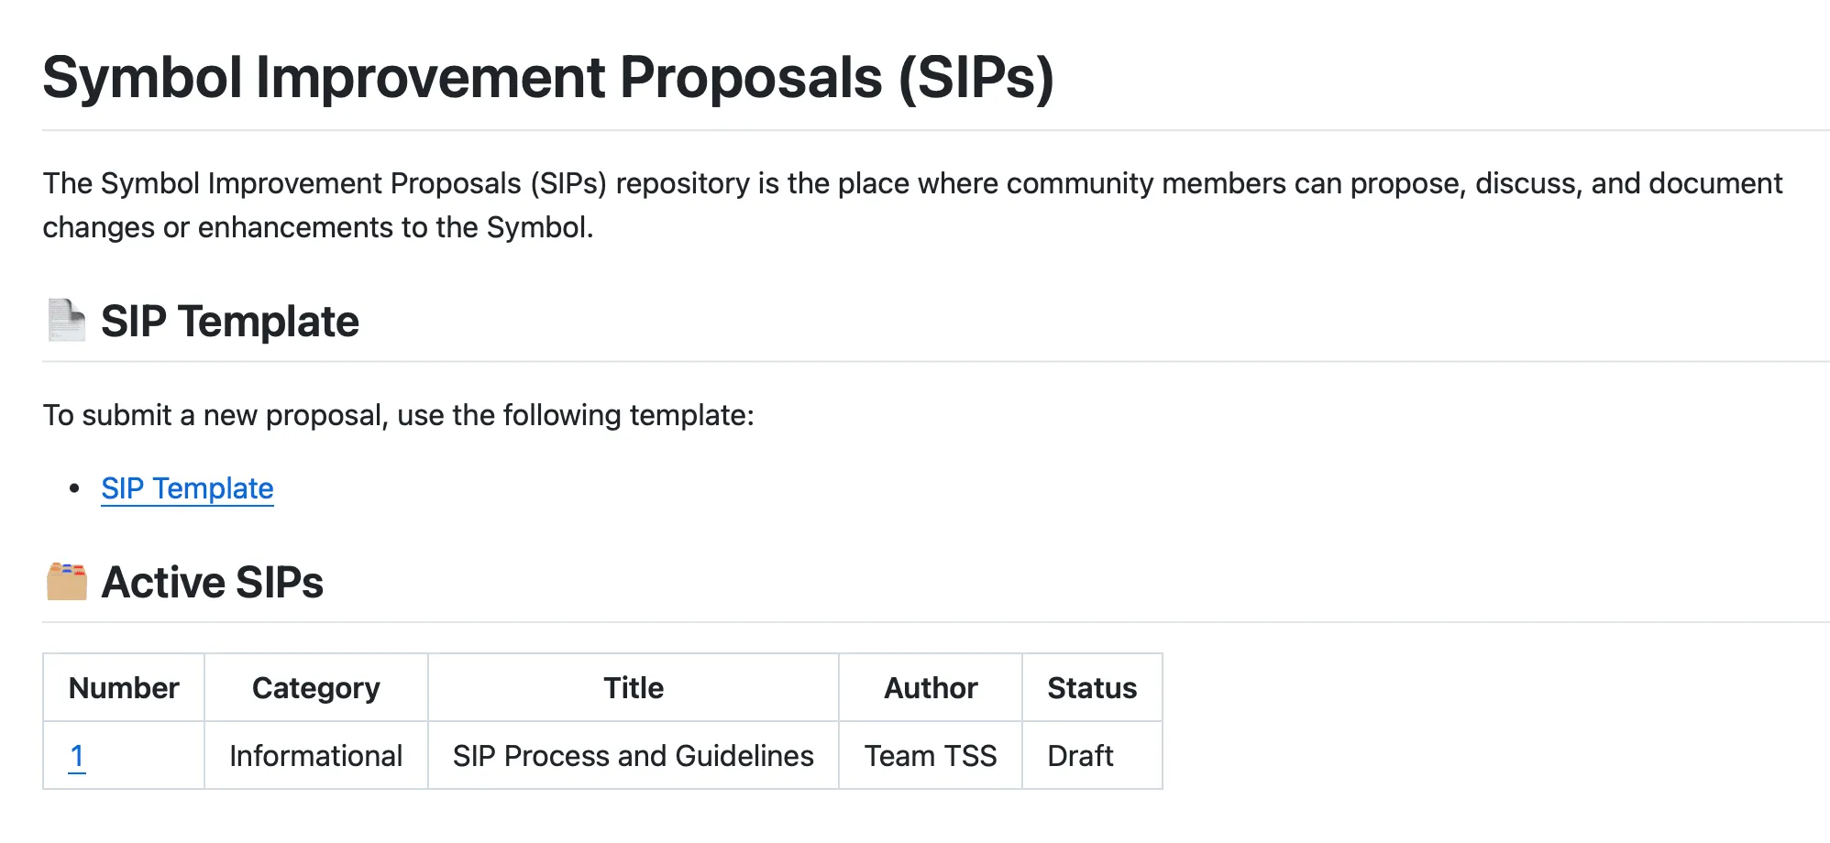Select the Symbol Improvement Proposals page title
This screenshot has width=1830, height=843.
coord(550,78)
